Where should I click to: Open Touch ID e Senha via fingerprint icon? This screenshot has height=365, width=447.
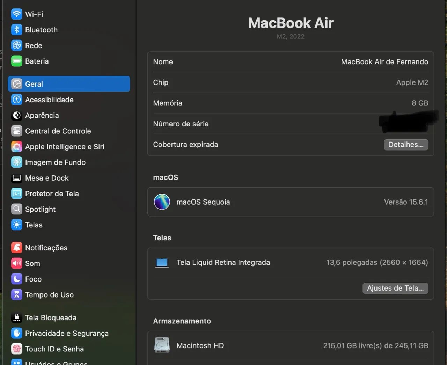(16, 349)
